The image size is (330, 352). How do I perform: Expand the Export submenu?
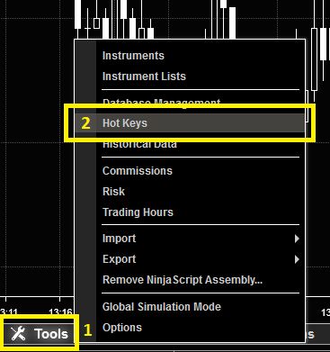(x=190, y=259)
